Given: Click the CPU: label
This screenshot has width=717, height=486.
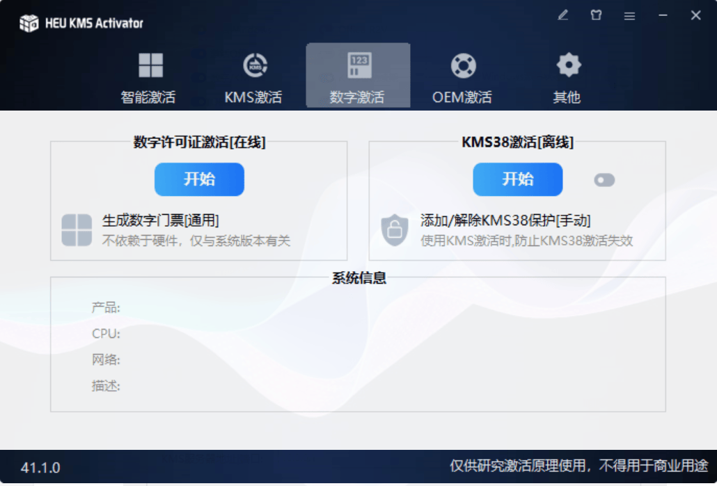Looking at the screenshot, I should [x=106, y=334].
